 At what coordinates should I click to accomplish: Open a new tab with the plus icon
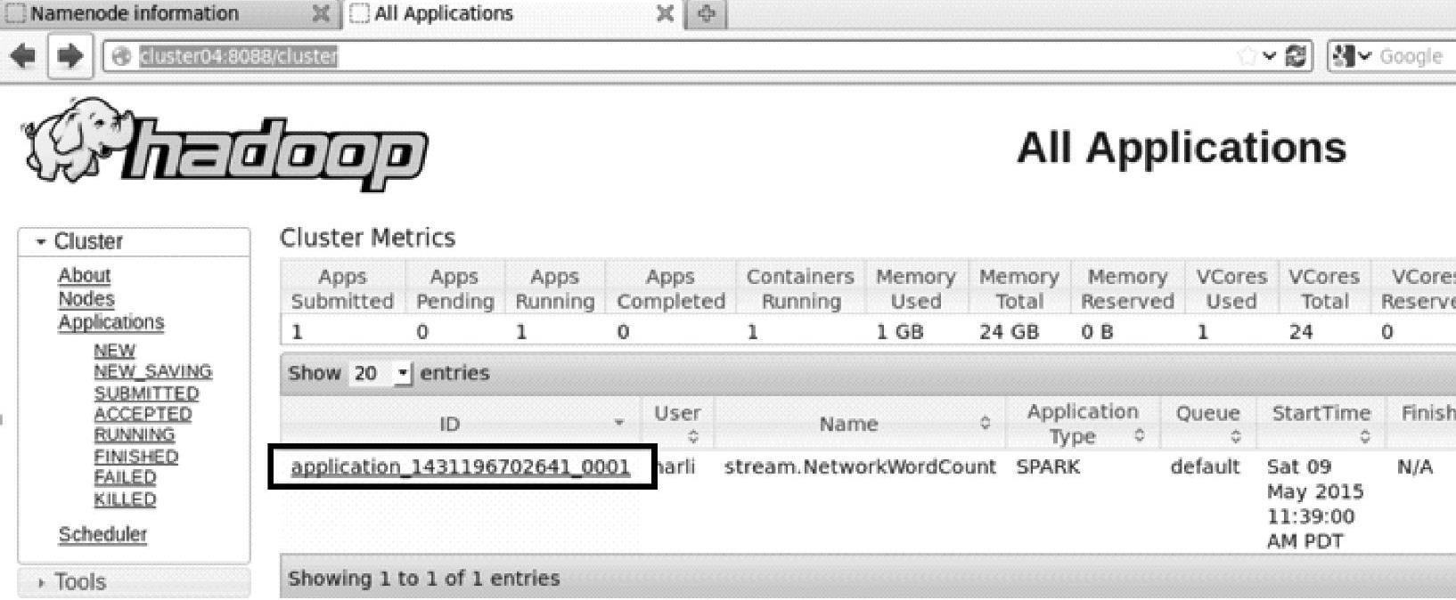tap(706, 13)
